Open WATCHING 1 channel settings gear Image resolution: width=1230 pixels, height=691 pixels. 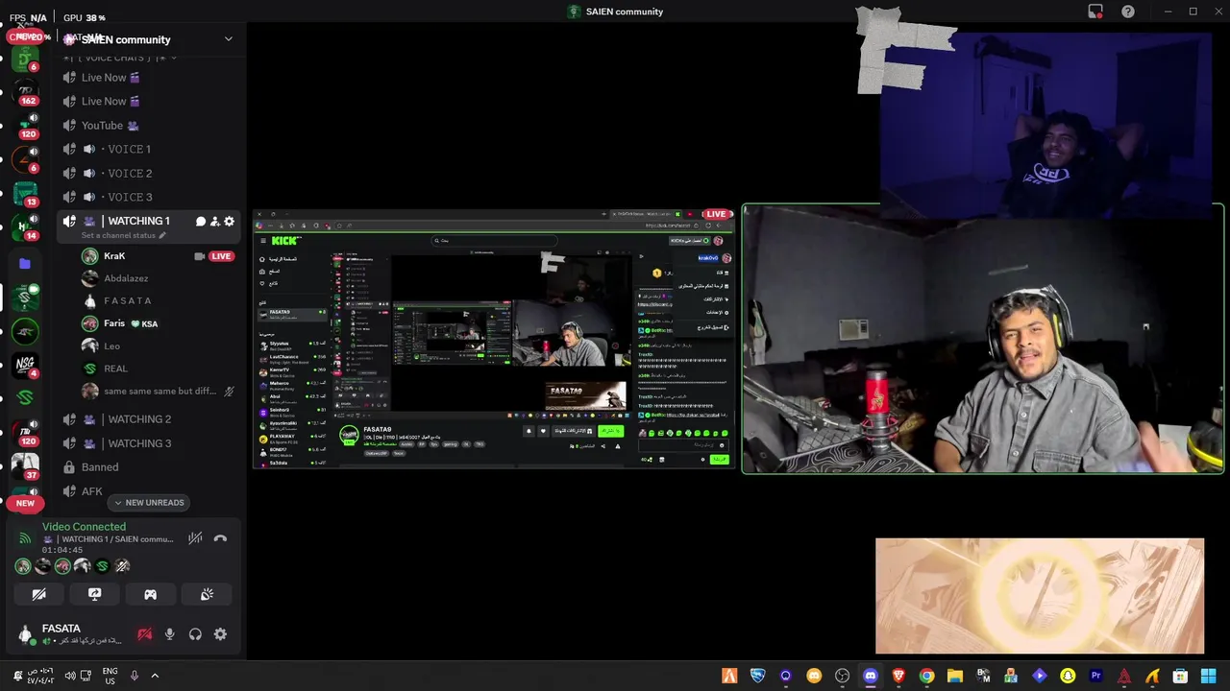[x=229, y=222]
